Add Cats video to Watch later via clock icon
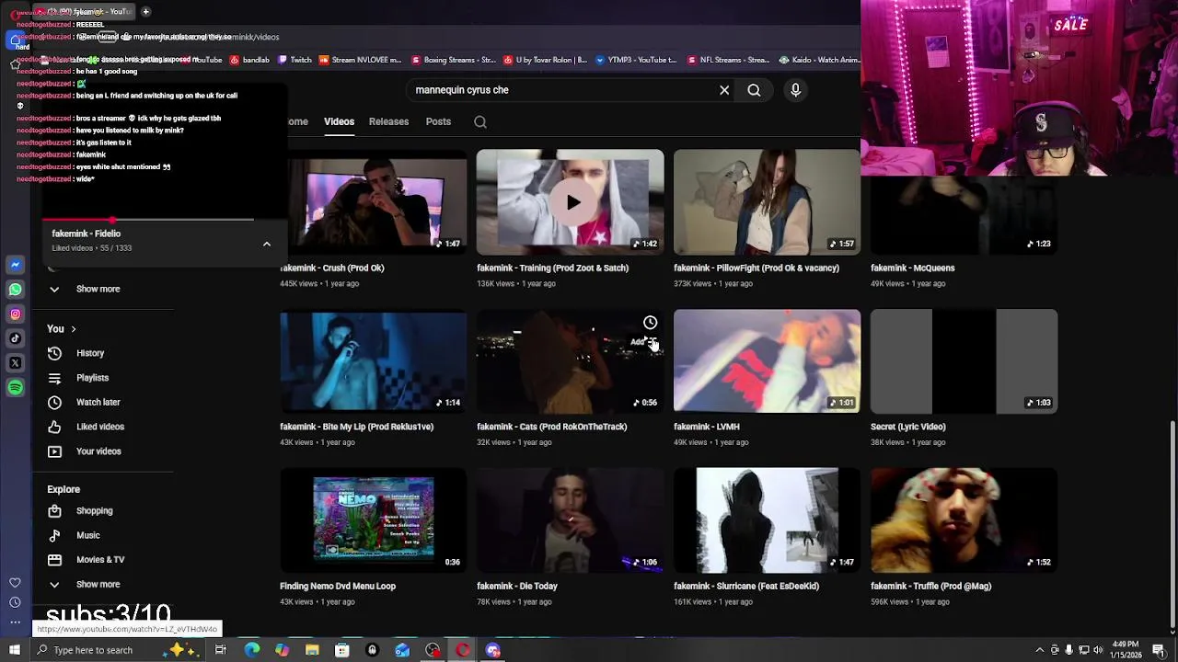 (x=651, y=323)
